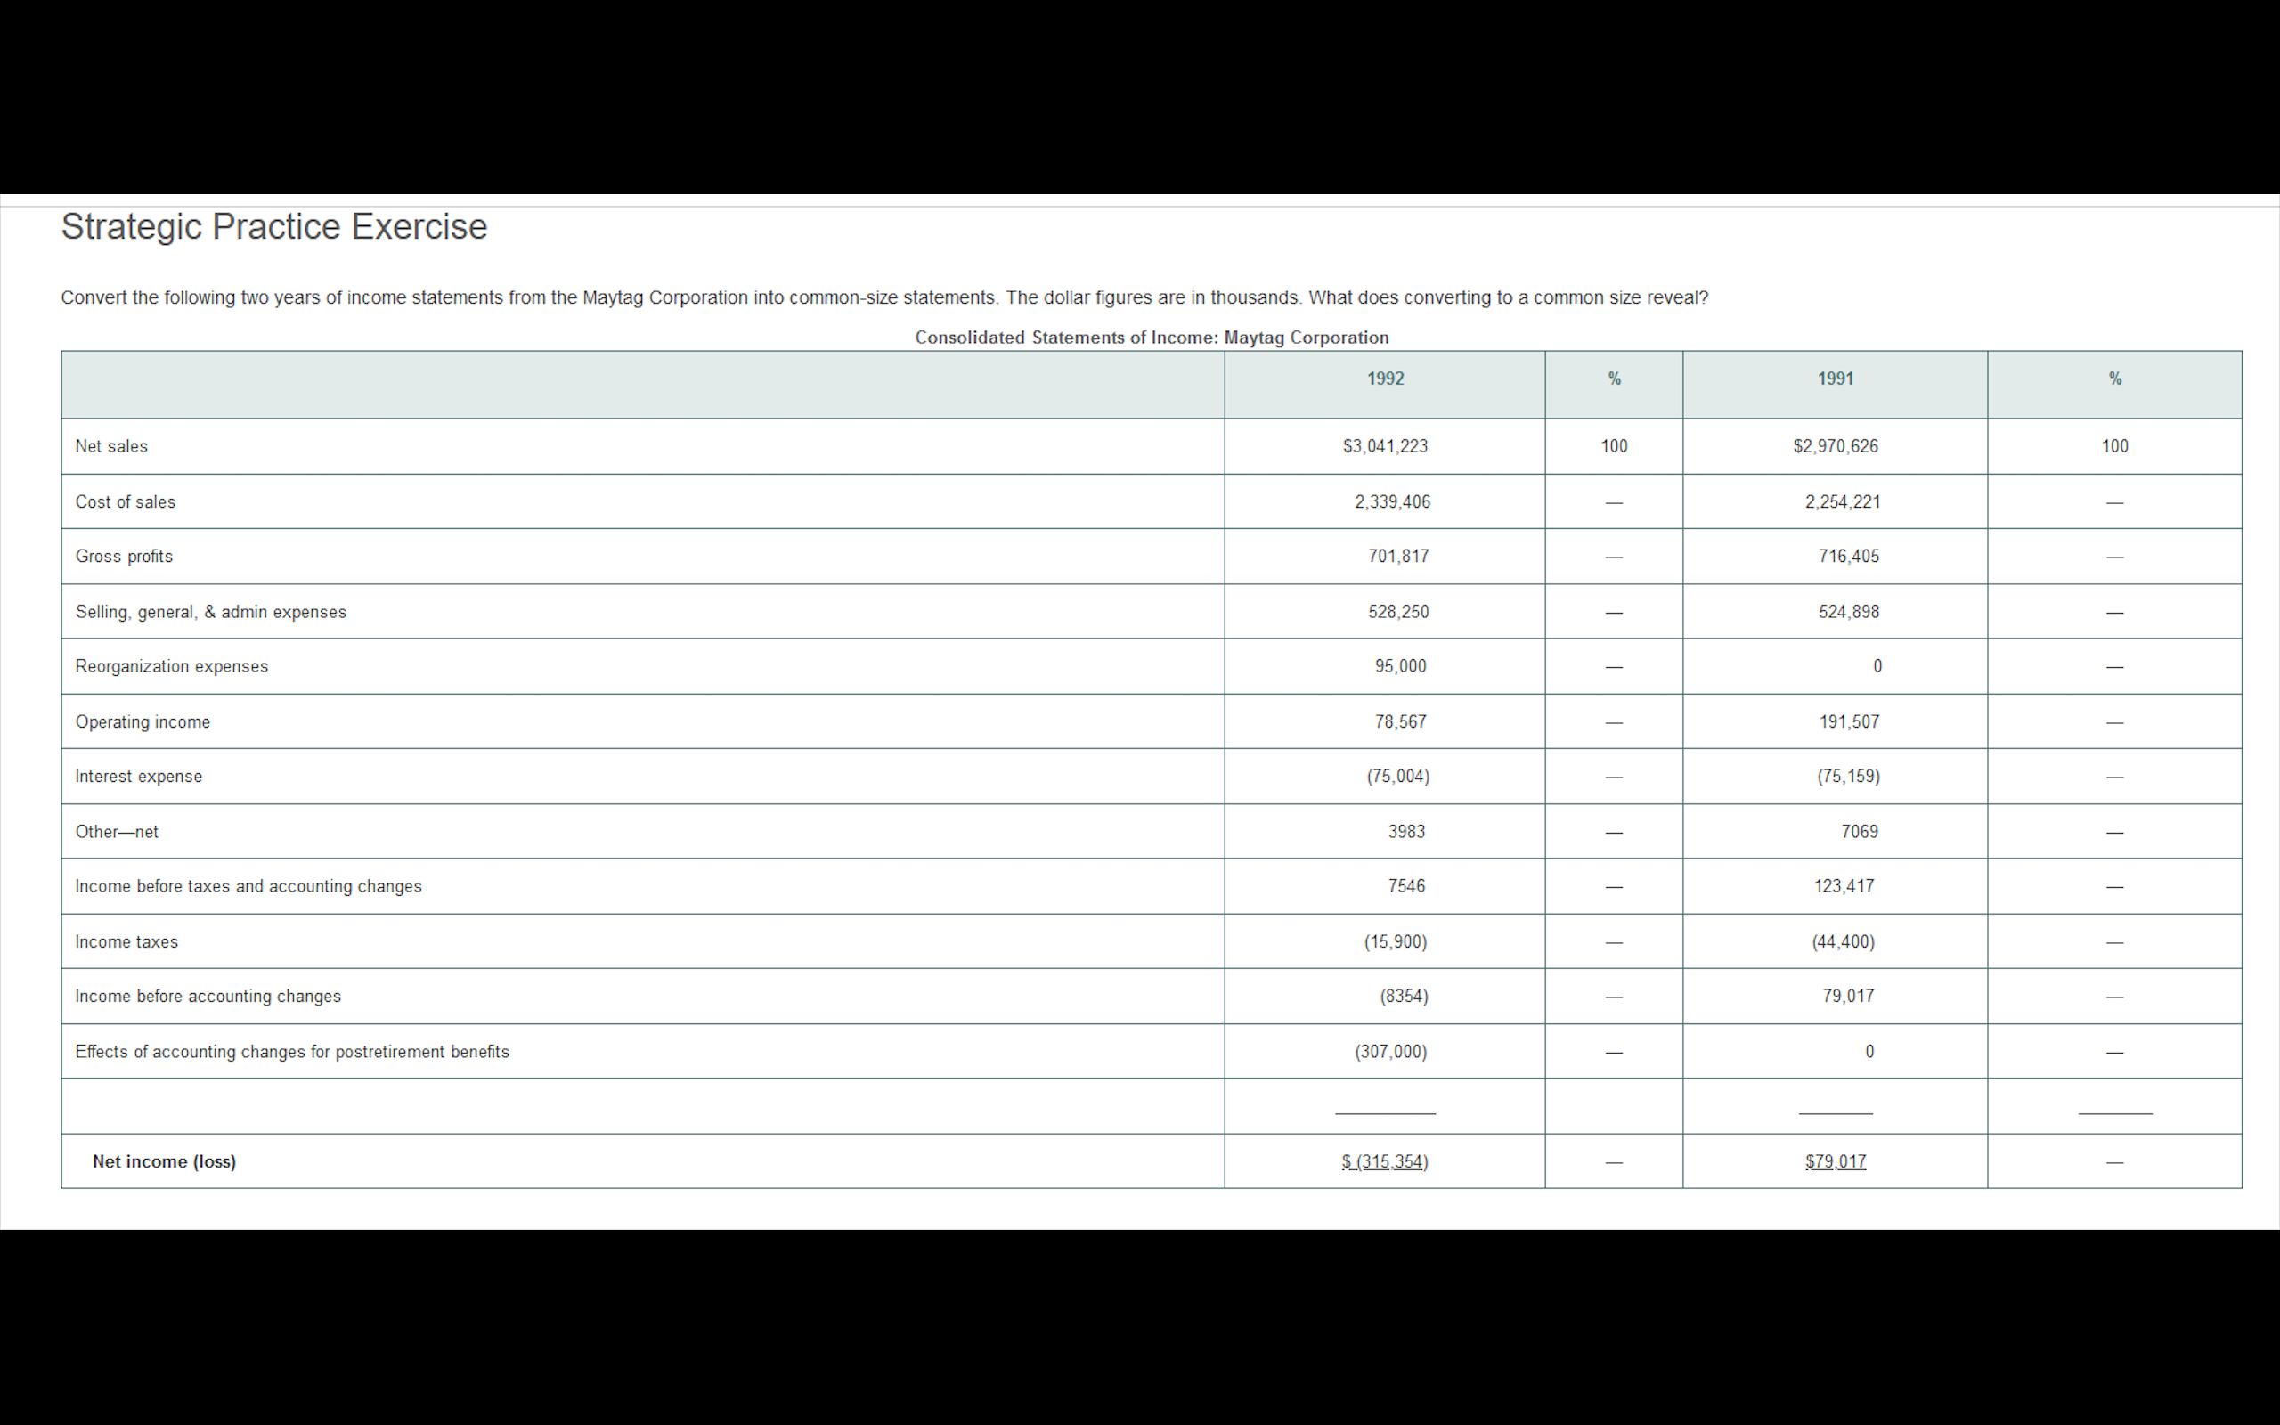Screen dimensions: 2280x1425
Task: Click the underlined 1991 net income $79,017
Action: pyautogui.click(x=1835, y=1162)
